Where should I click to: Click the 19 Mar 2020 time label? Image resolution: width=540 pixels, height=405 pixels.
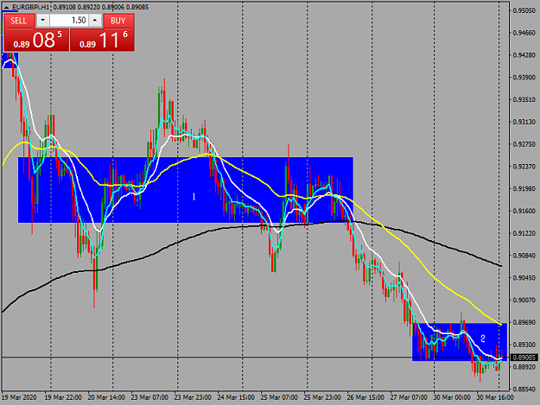pos(19,397)
